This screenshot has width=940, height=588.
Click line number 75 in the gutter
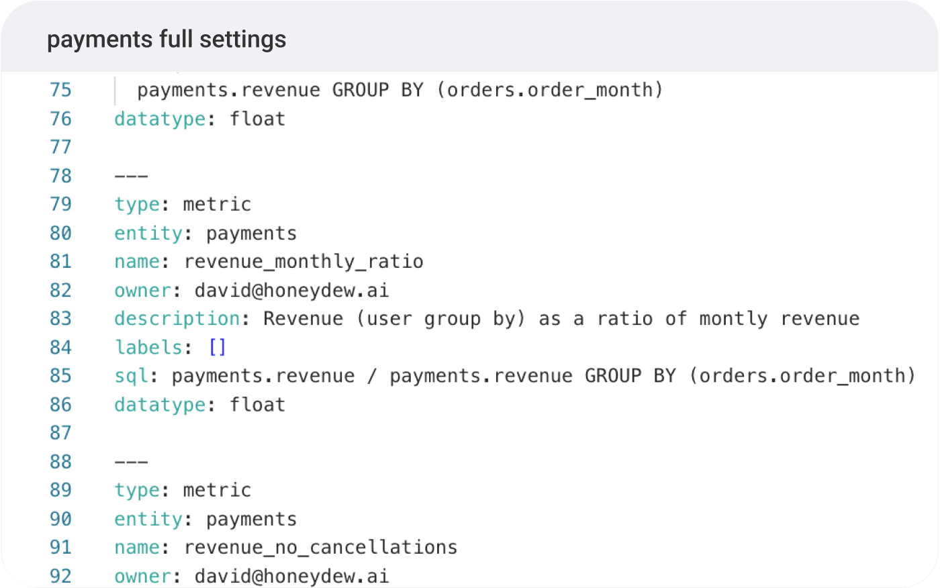pos(60,90)
